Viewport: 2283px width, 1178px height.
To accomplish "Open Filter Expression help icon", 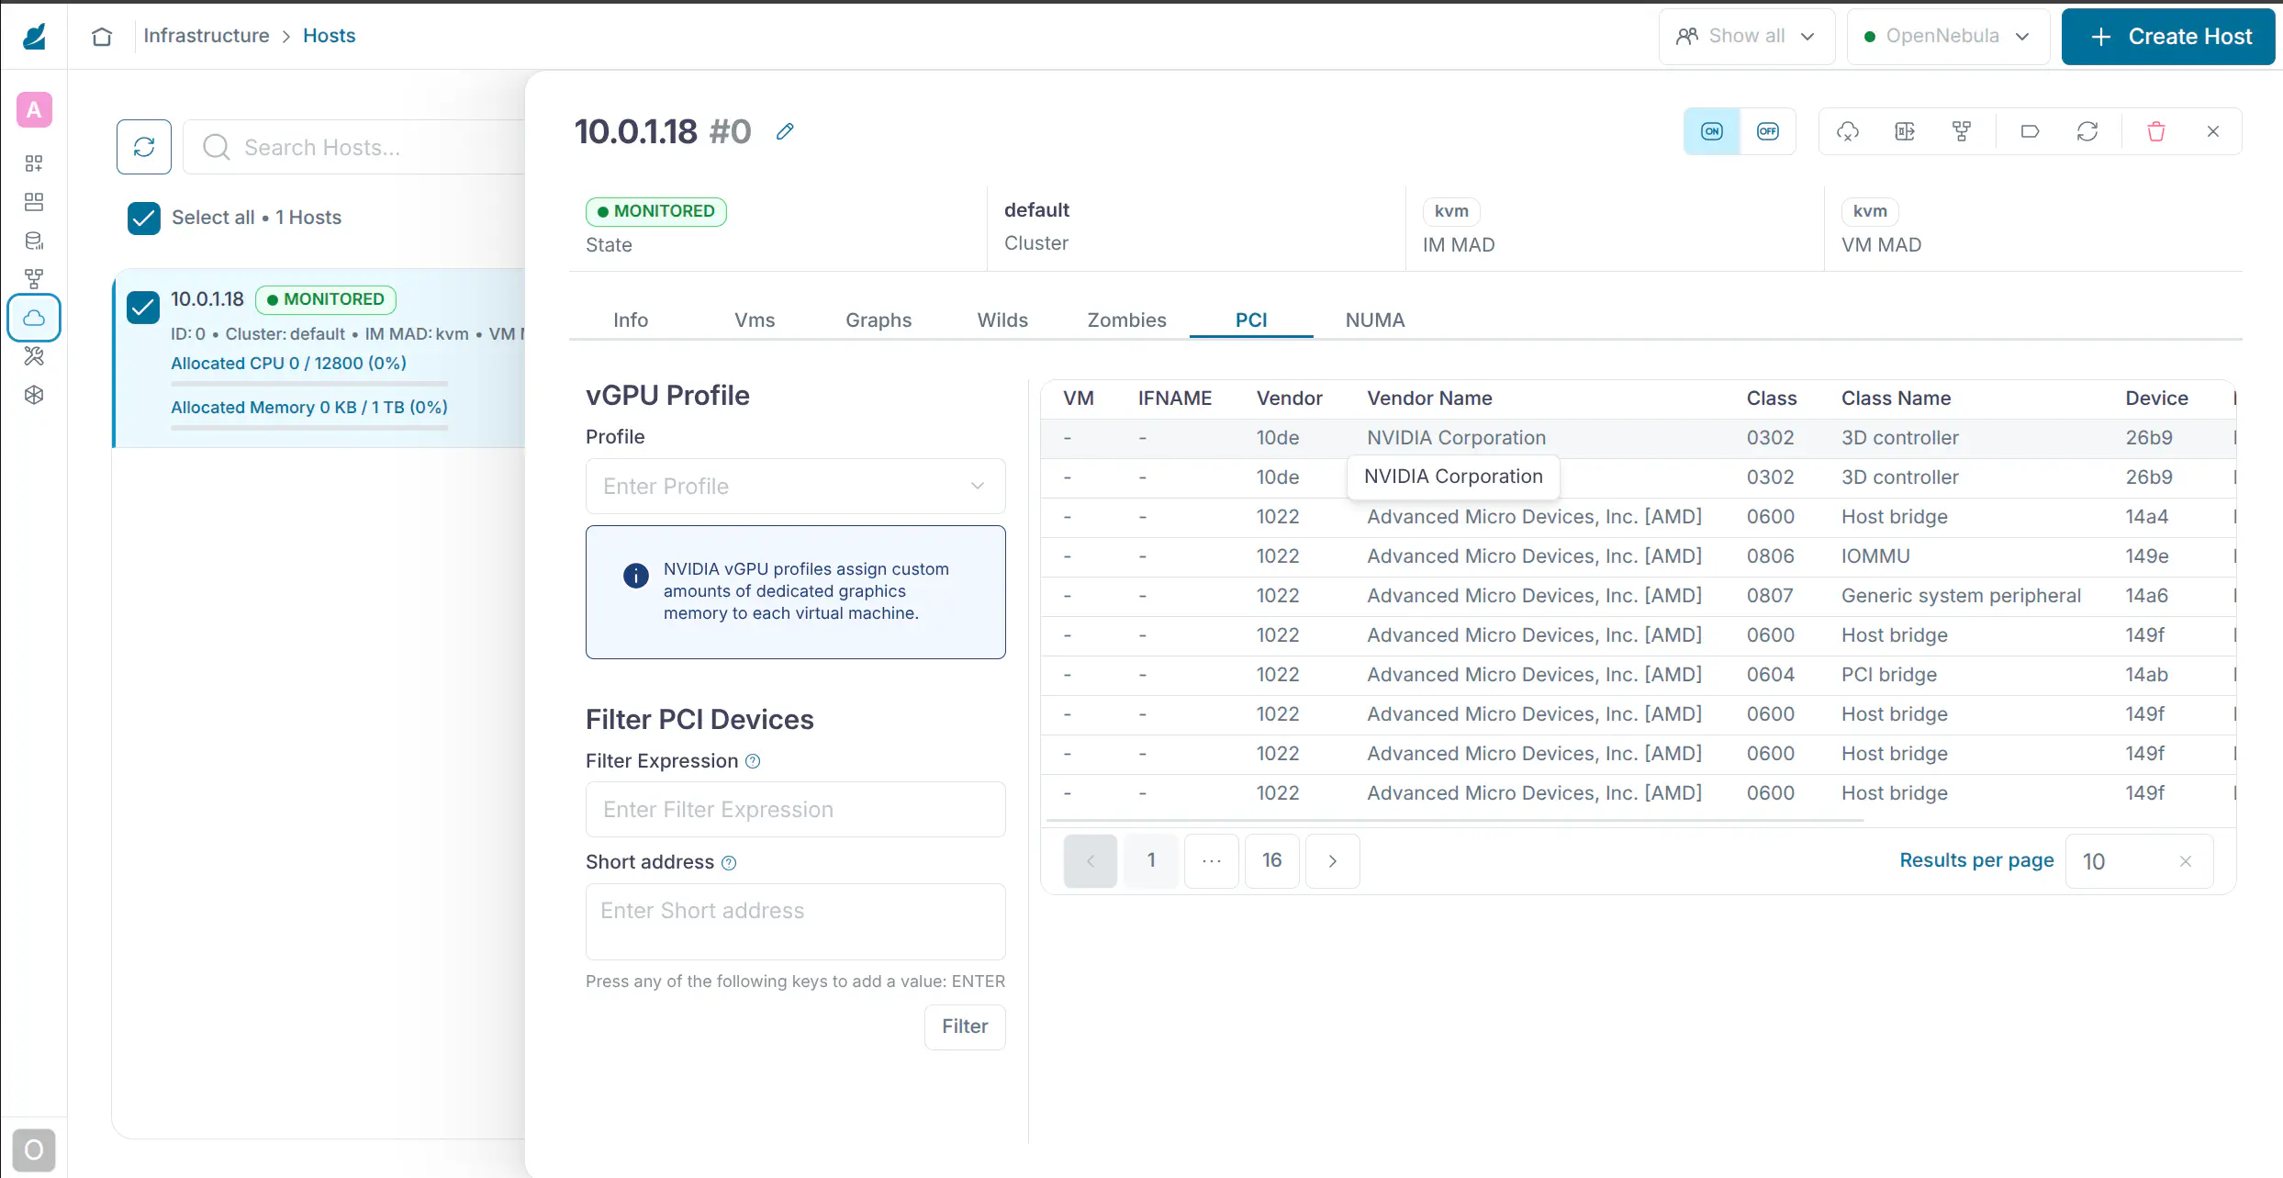I will (x=753, y=761).
